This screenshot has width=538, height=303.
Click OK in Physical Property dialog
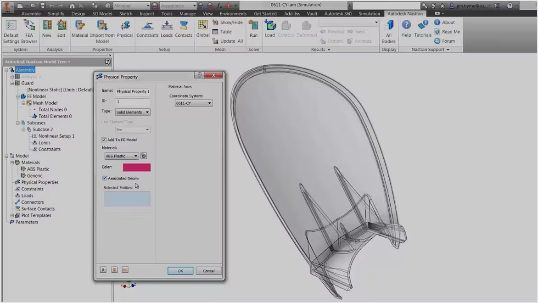[180, 271]
